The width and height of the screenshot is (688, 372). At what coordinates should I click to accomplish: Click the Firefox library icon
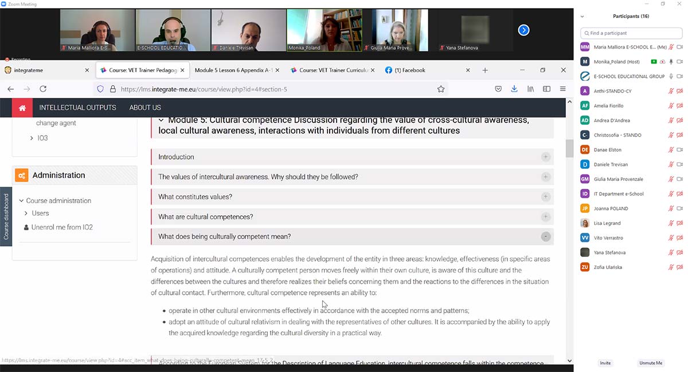point(531,89)
